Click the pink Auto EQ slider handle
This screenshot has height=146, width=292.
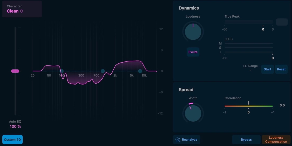(15, 71)
